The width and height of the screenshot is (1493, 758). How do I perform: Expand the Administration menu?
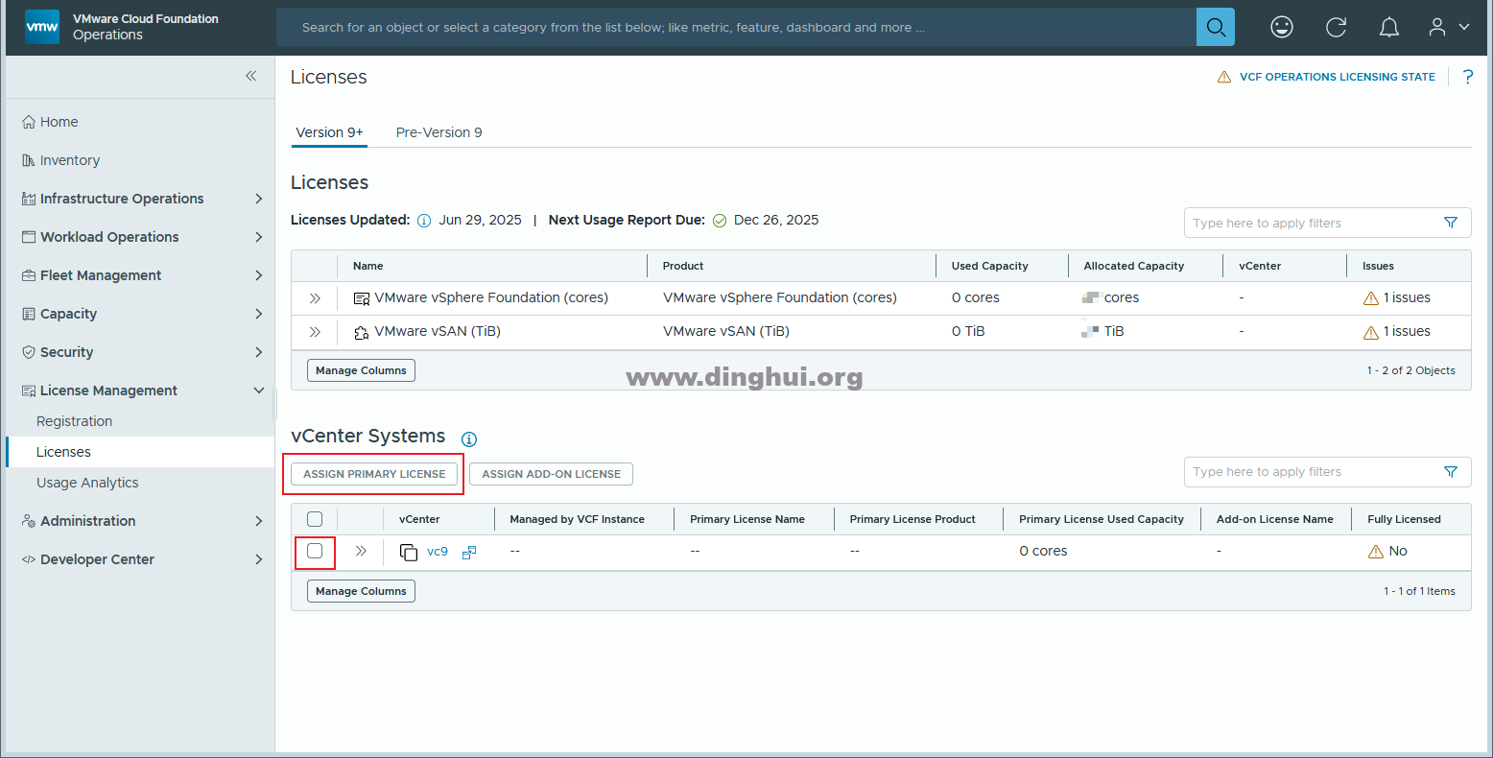point(258,521)
